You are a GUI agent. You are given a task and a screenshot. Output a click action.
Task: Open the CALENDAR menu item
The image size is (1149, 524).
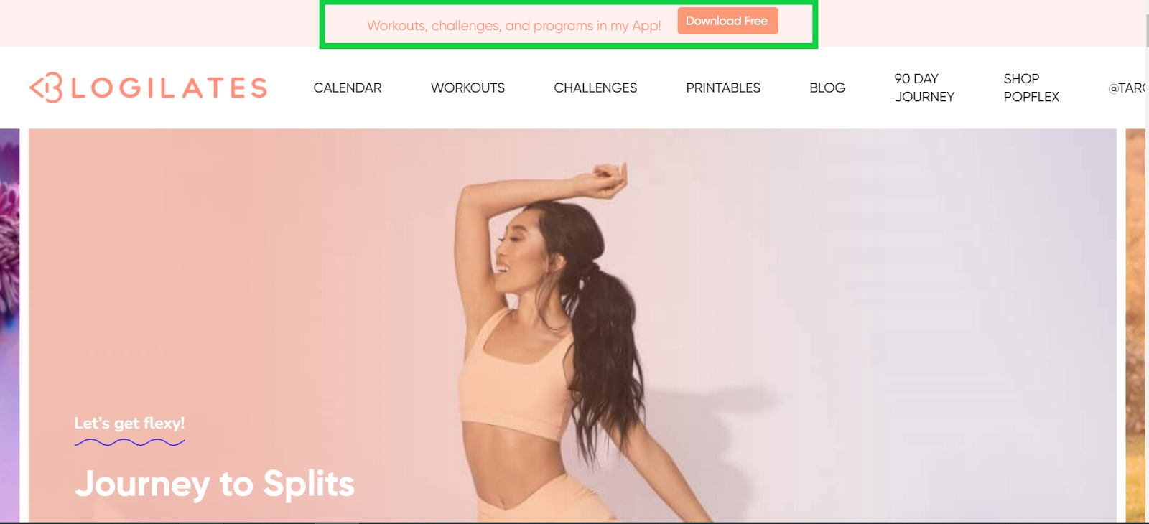coord(348,88)
